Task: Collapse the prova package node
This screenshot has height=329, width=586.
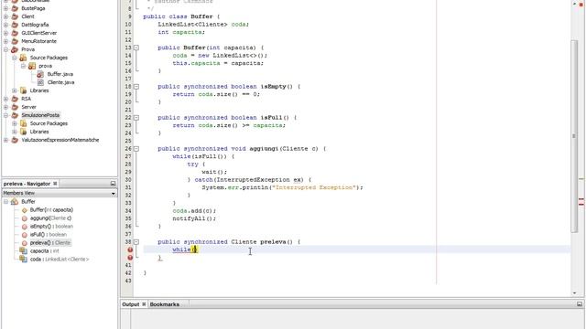Action: 23,66
